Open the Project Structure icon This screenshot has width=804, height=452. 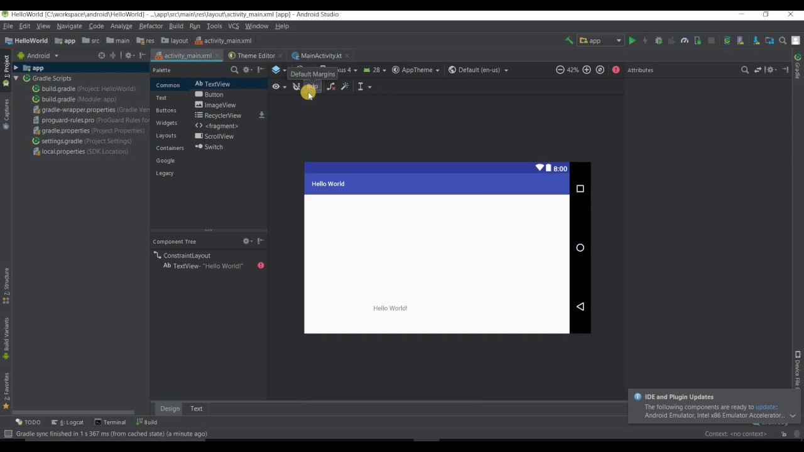(x=769, y=41)
